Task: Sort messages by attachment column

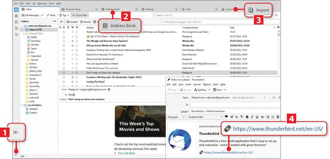Action: pos(68,28)
